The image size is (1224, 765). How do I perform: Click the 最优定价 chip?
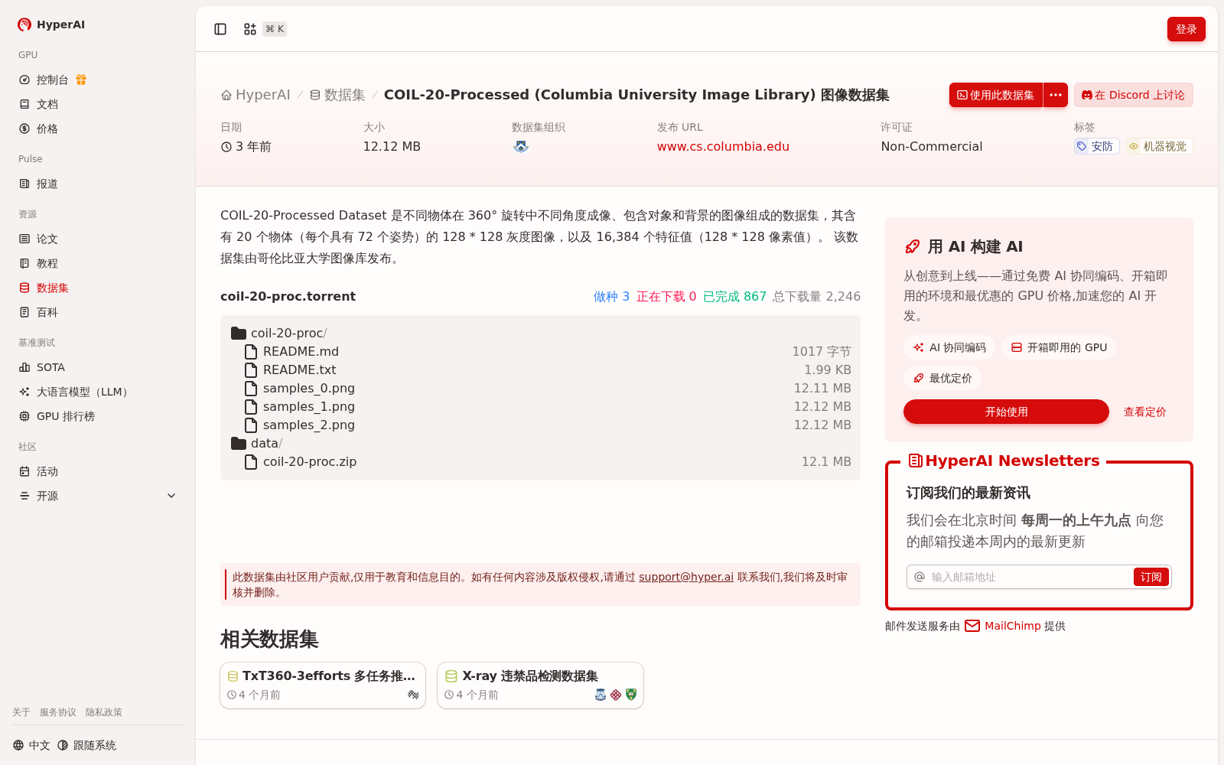click(x=942, y=378)
